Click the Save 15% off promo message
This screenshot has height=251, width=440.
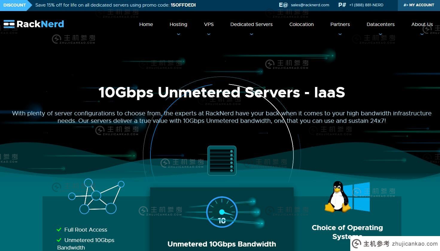[115, 5]
